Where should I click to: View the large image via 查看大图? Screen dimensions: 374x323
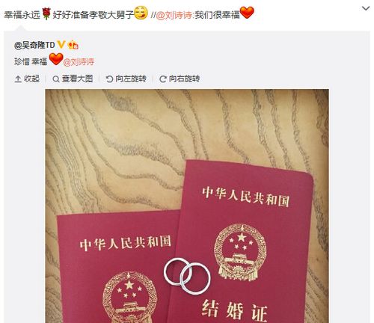point(73,79)
